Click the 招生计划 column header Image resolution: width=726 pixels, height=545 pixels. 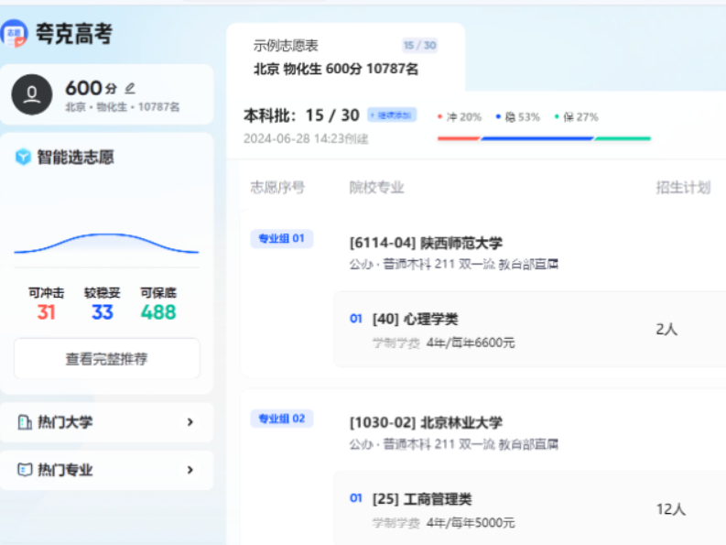pyautogui.click(x=683, y=187)
